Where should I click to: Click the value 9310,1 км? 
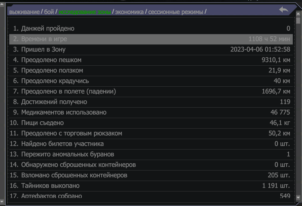tap(276, 60)
